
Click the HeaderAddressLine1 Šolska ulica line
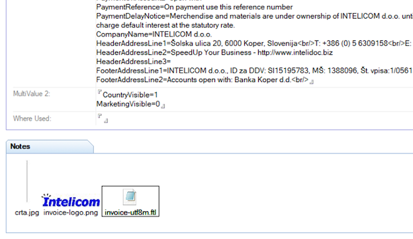[x=254, y=44]
